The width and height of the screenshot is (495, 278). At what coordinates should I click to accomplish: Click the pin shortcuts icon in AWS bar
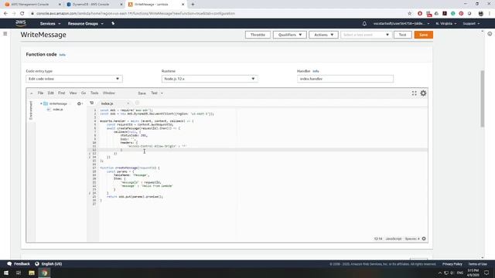tap(113, 24)
